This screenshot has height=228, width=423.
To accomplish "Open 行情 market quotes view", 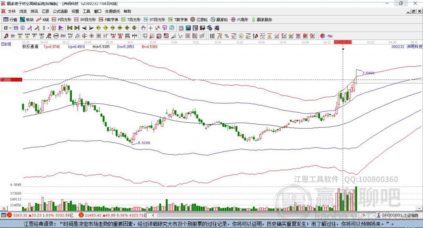I will pyautogui.click(x=10, y=20).
